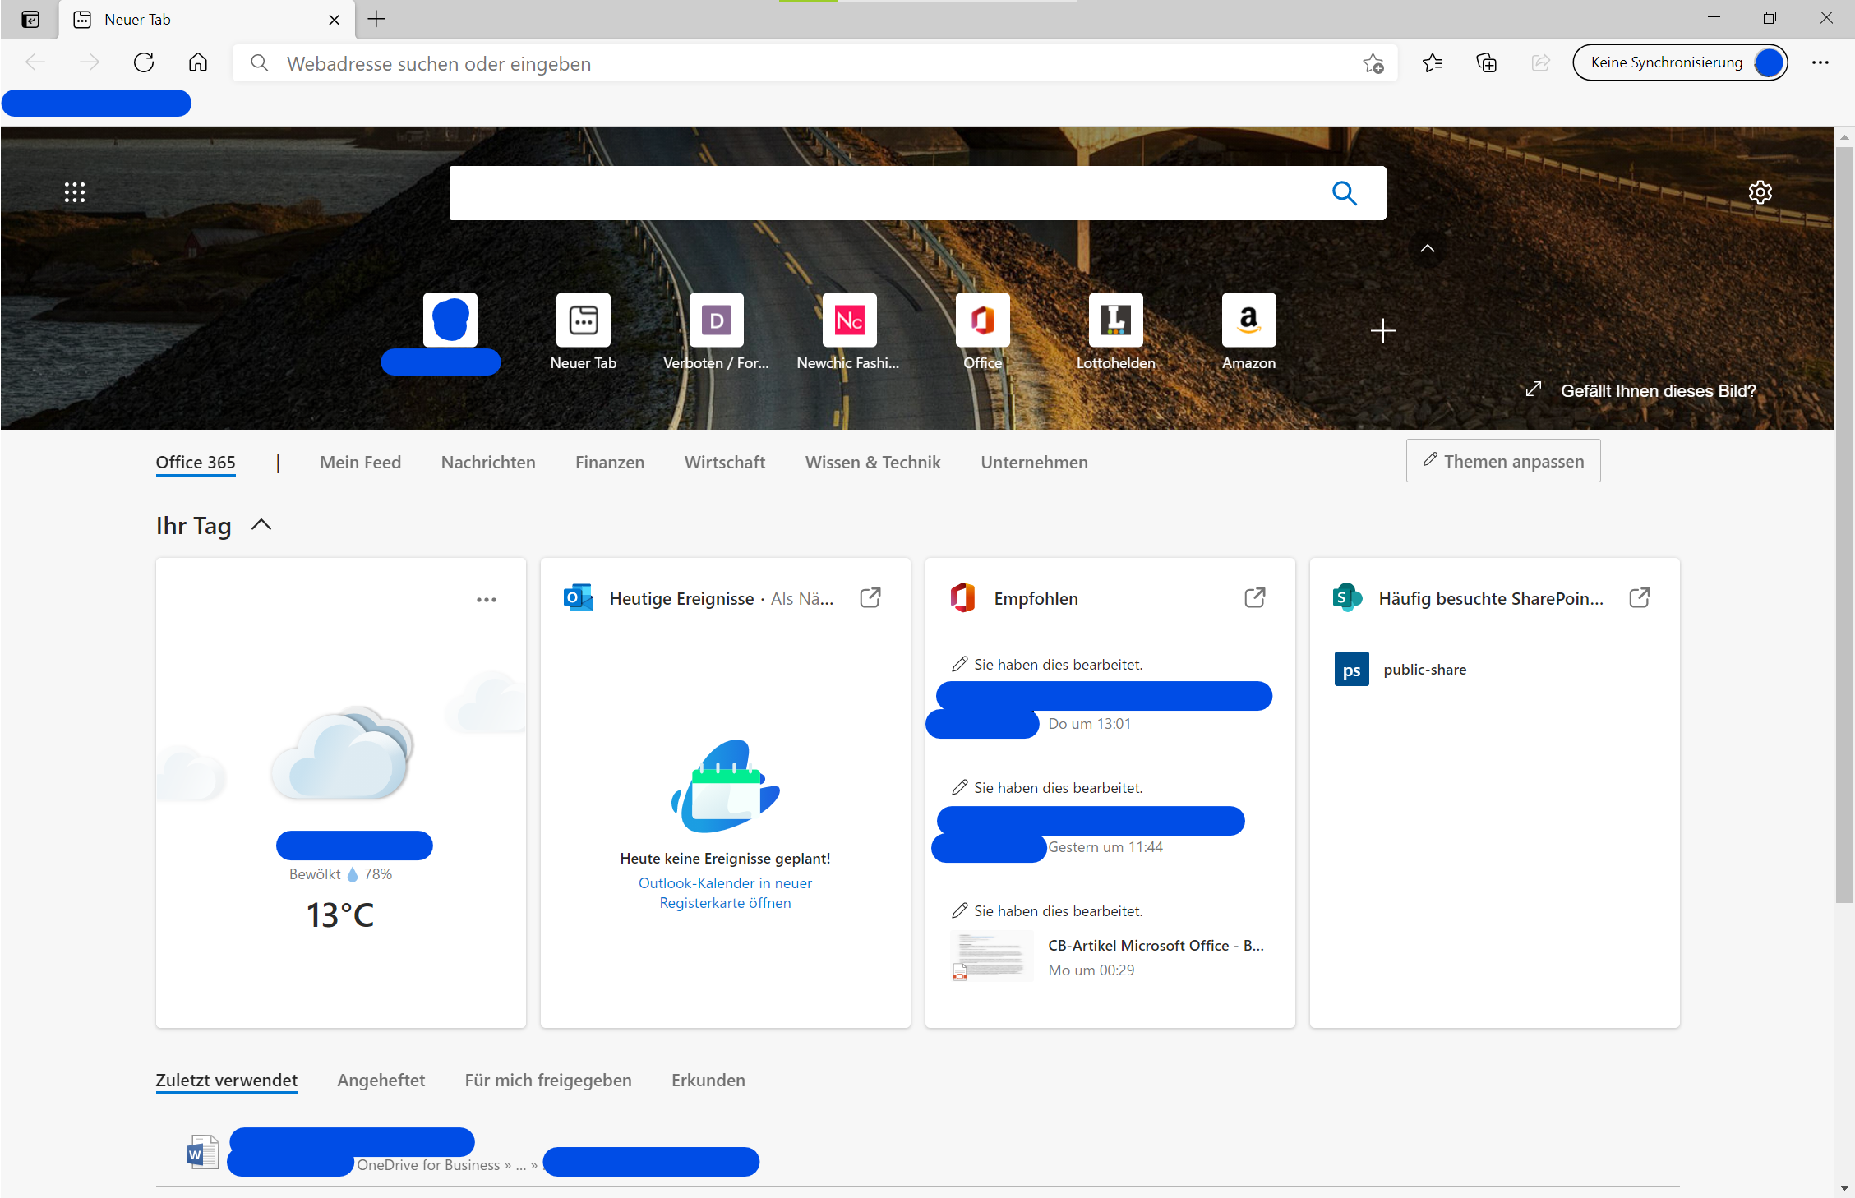This screenshot has height=1198, width=1855.
Task: Click the Themen anpassen button
Action: tap(1503, 461)
